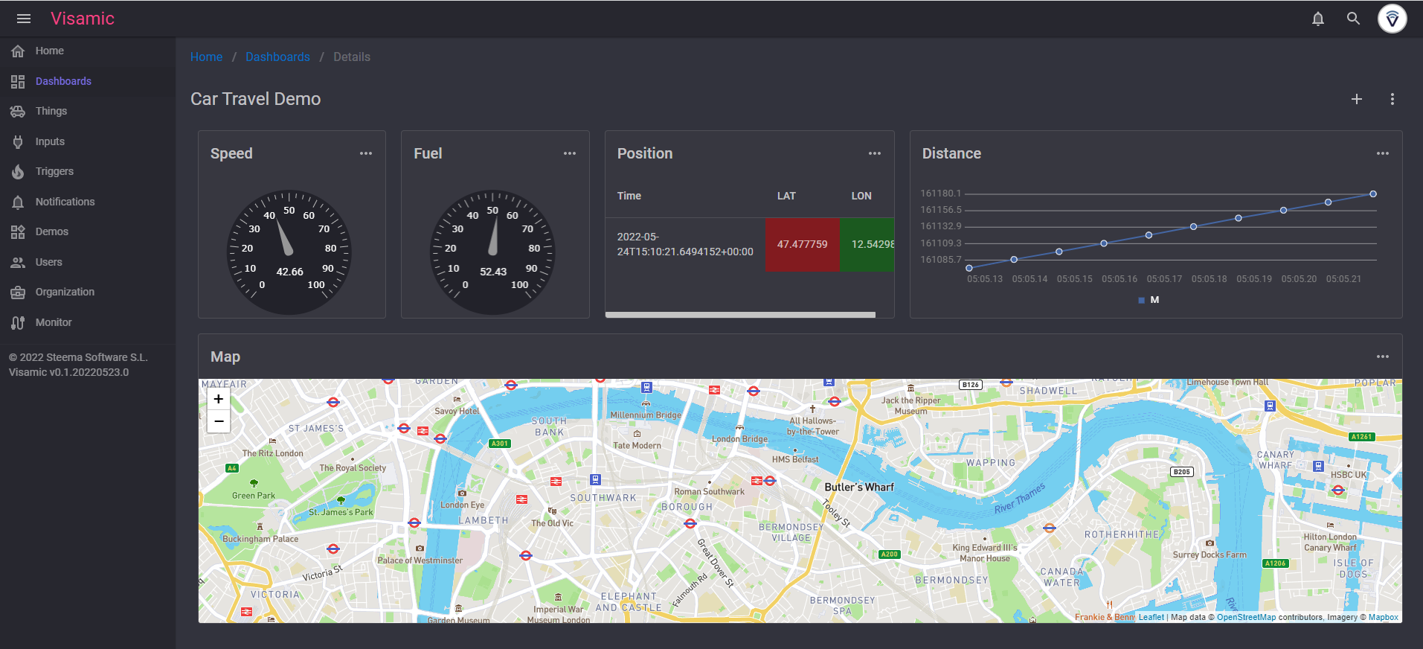Click Butler's Wharf label on map
Viewport: 1423px width, 649px height.
pyautogui.click(x=859, y=487)
